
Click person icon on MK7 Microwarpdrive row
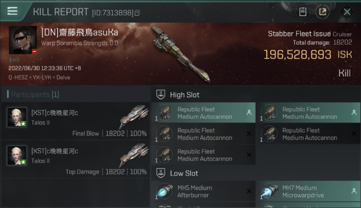click(354, 191)
